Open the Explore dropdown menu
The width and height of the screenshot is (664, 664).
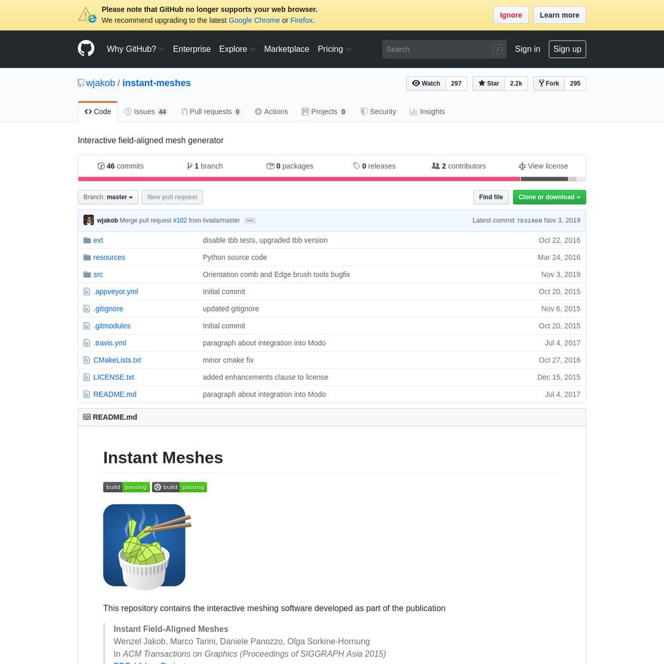point(237,49)
